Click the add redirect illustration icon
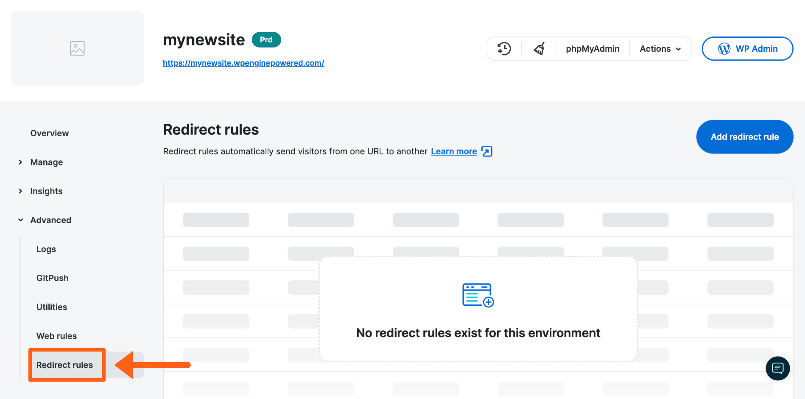Image resolution: width=805 pixels, height=399 pixels. 478,295
